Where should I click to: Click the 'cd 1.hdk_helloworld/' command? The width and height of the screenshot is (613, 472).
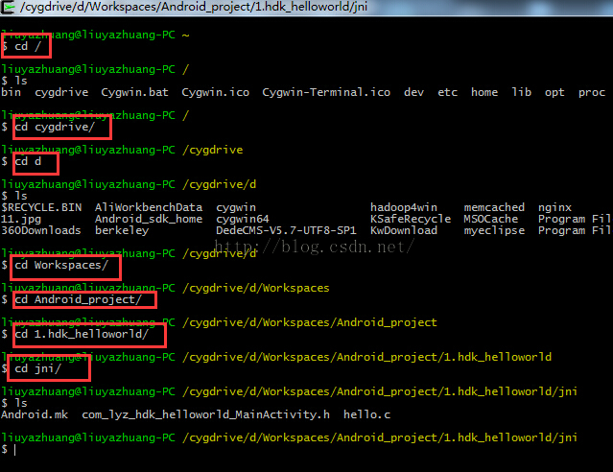pyautogui.click(x=82, y=334)
